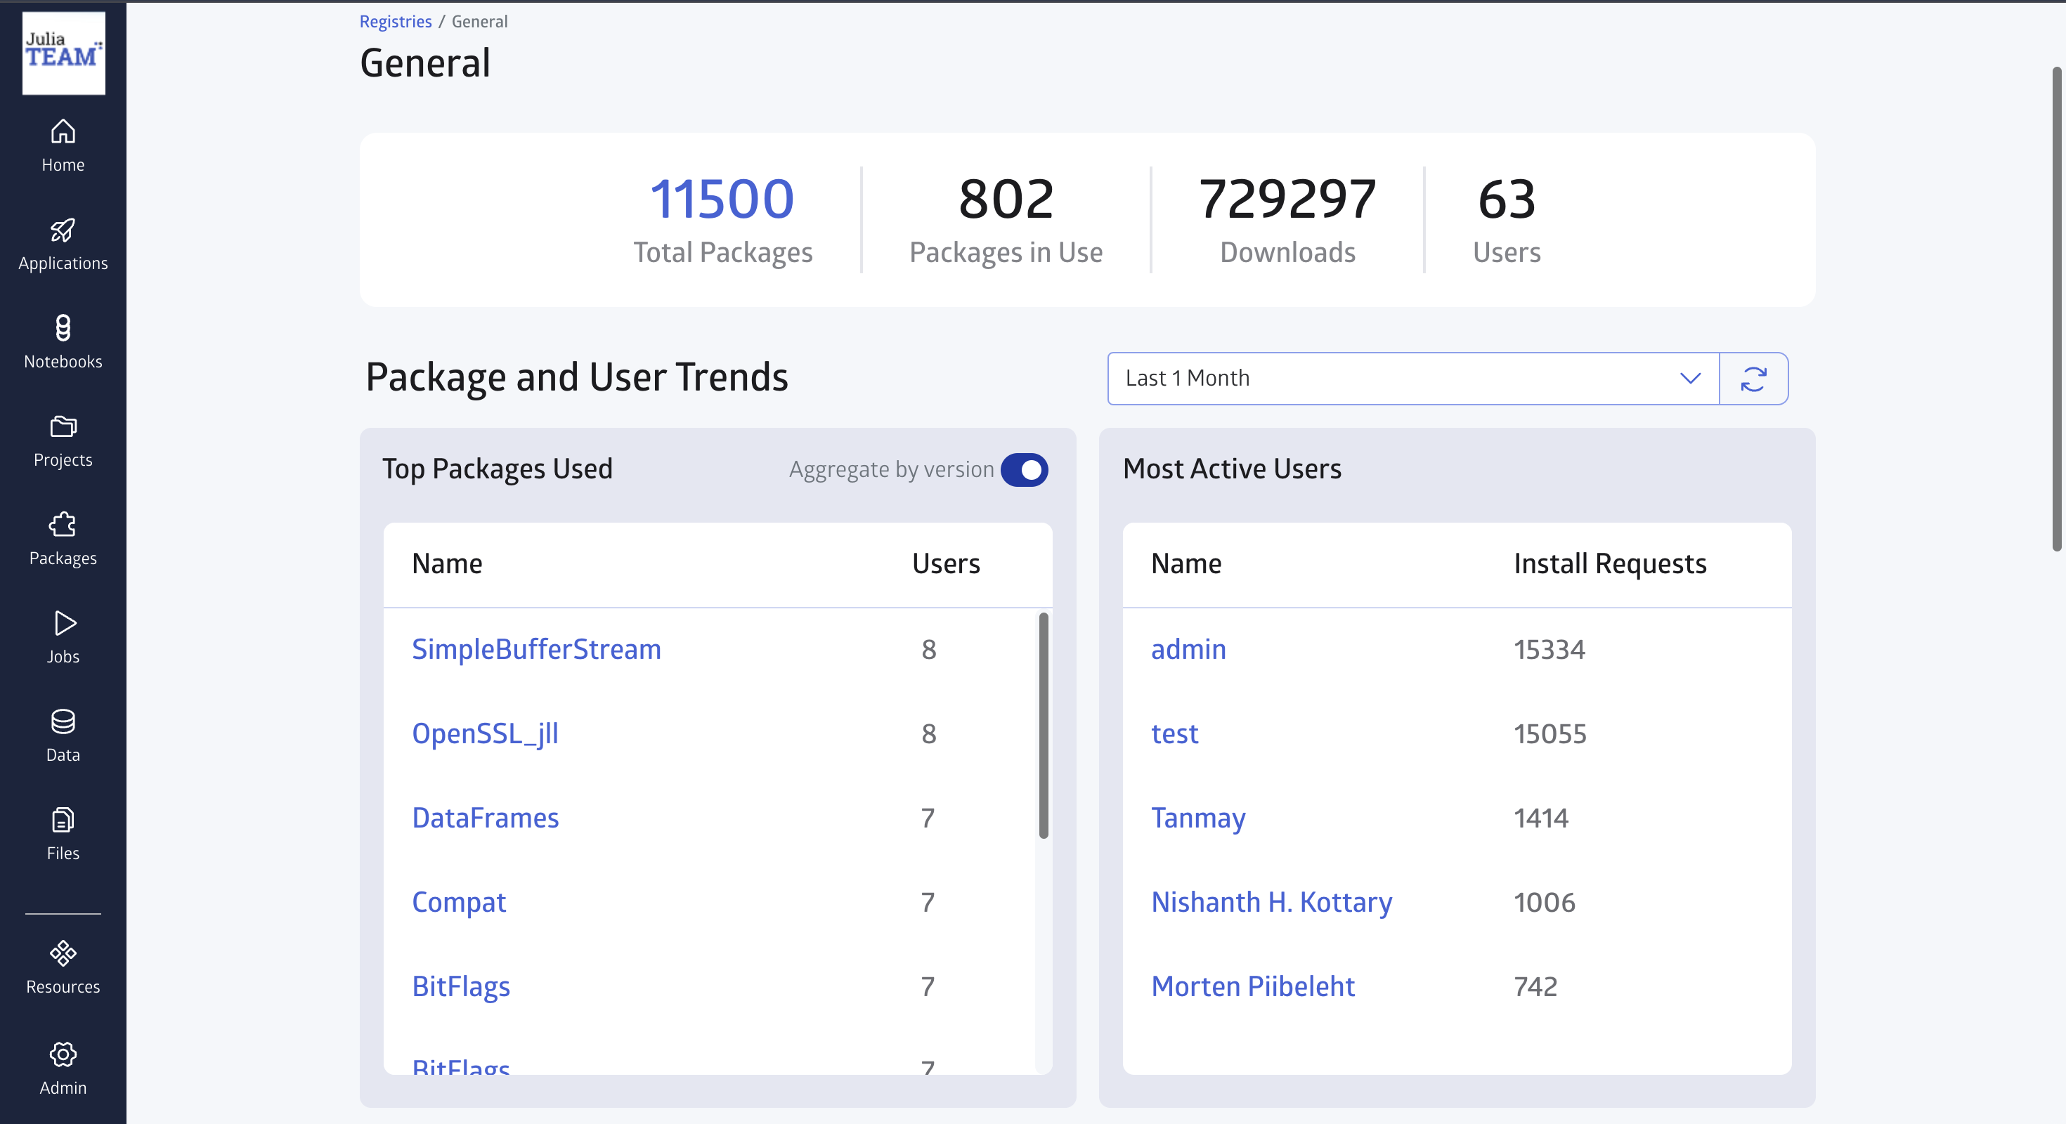The height and width of the screenshot is (1124, 2066).
Task: Open Data database icon
Action: tap(63, 721)
